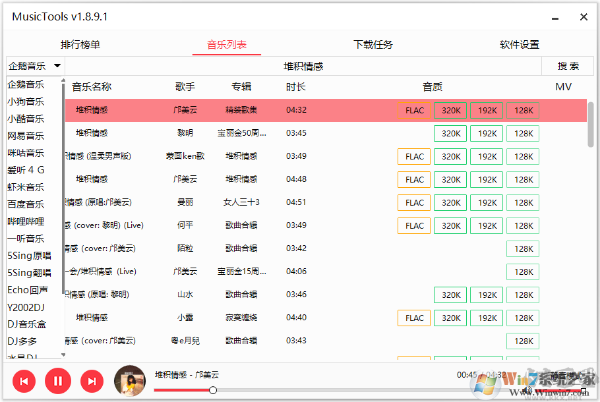
Task: Click the volume speaker icon
Action: pos(527,390)
